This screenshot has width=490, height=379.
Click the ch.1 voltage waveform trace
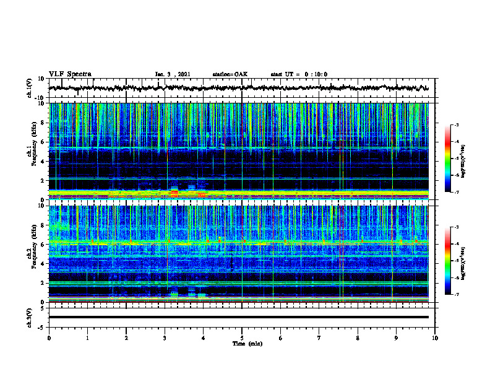pyautogui.click(x=239, y=88)
